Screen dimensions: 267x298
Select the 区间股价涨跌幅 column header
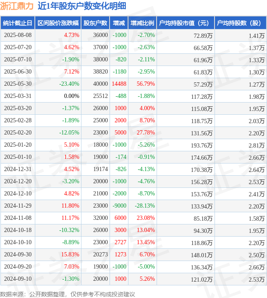[x=58, y=23]
